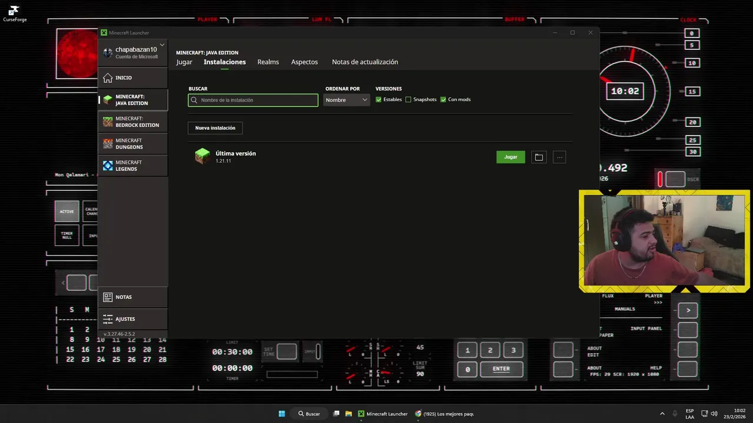The height and width of the screenshot is (423, 753).
Task: Open CurseForge desktop shortcut
Action: coord(15,14)
